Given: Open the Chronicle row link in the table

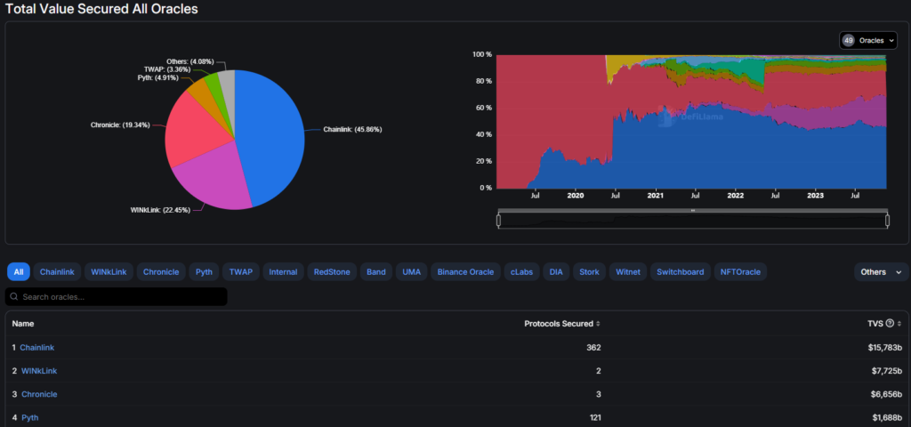Looking at the screenshot, I should click(38, 394).
